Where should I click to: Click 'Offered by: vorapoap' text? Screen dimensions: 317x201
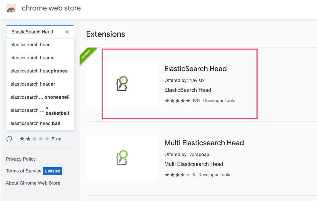[187, 154]
